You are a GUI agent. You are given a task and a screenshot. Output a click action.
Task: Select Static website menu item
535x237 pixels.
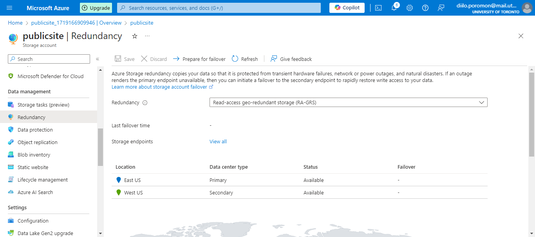(x=33, y=167)
